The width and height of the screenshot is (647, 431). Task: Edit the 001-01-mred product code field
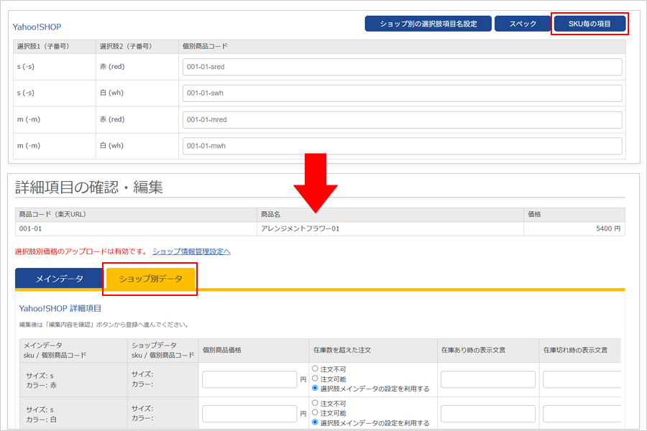pyautogui.click(x=403, y=120)
